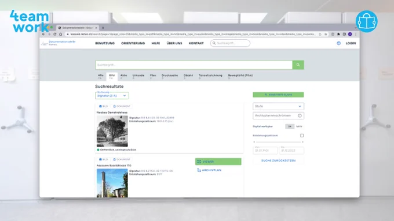394x221 pixels.
Task: Click the Suchresultate heading
Action: pos(110,87)
